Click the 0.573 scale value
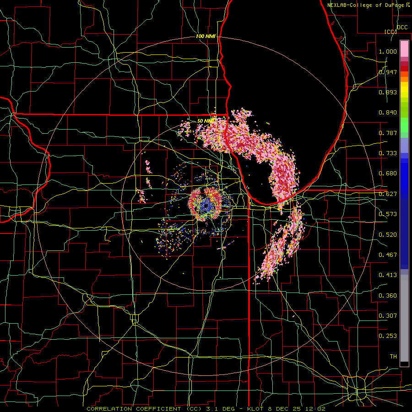The image size is (412, 412). click(x=388, y=214)
